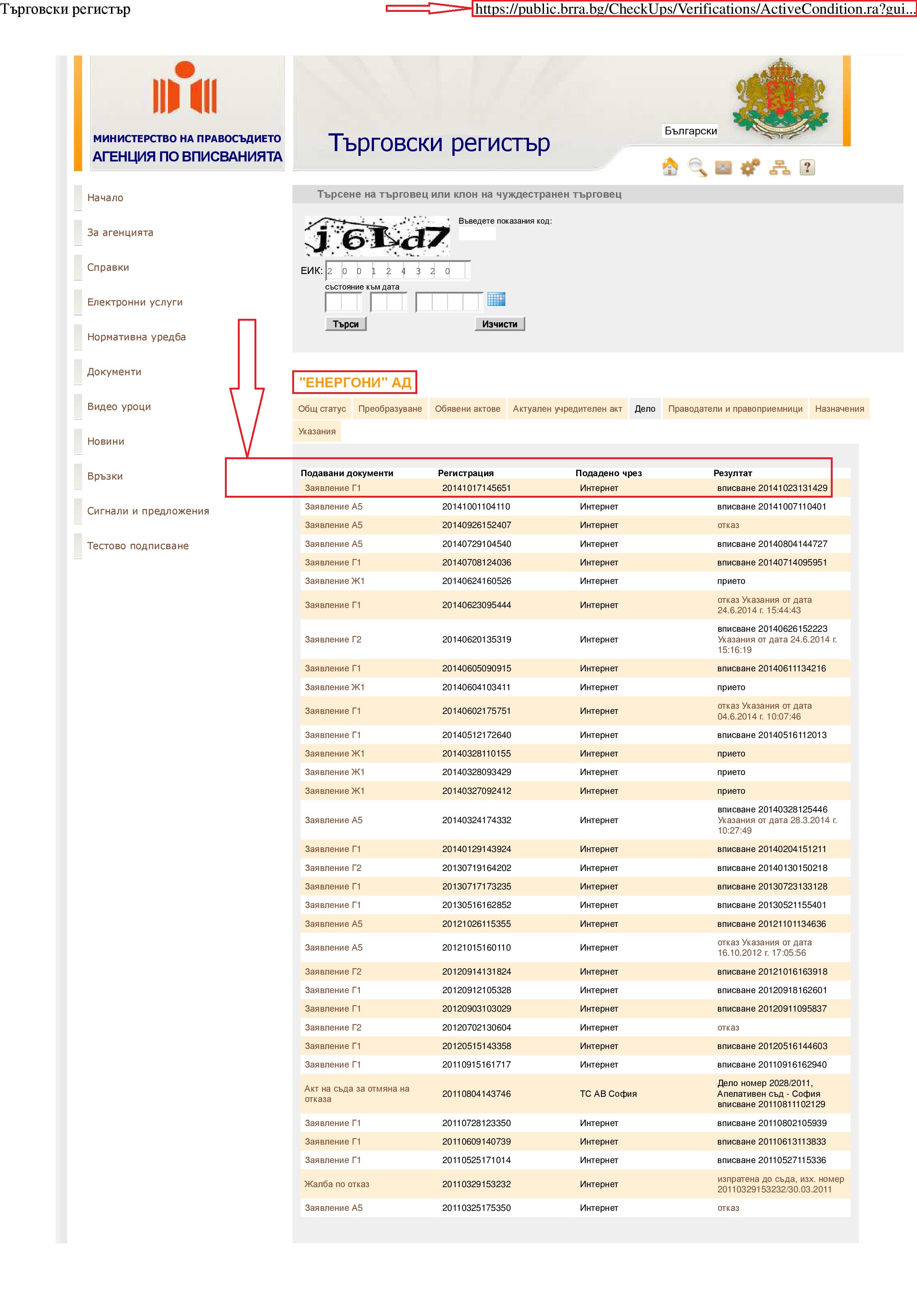Click the home house icon

click(x=670, y=167)
